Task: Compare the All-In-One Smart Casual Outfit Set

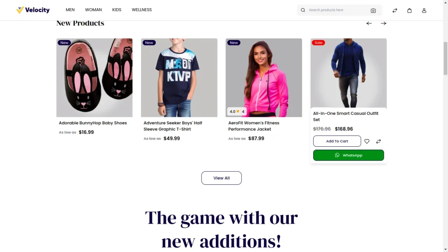Action: coord(378,141)
